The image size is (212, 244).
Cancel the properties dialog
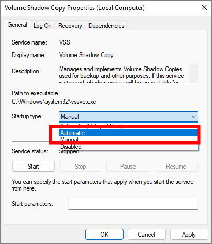pyautogui.click(x=147, y=235)
